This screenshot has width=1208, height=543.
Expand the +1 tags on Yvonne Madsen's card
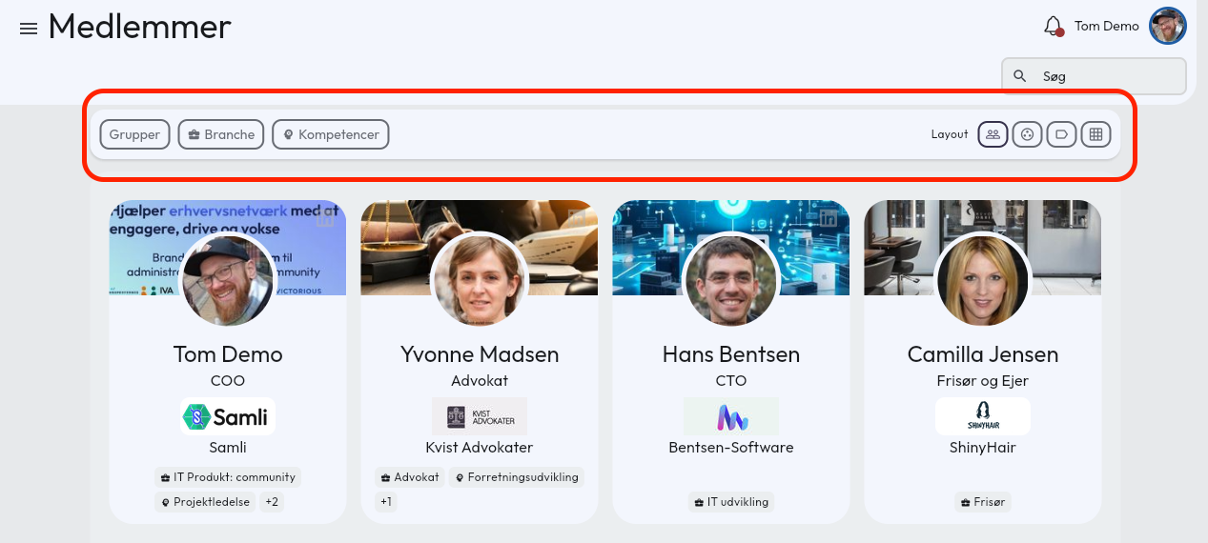click(x=386, y=502)
